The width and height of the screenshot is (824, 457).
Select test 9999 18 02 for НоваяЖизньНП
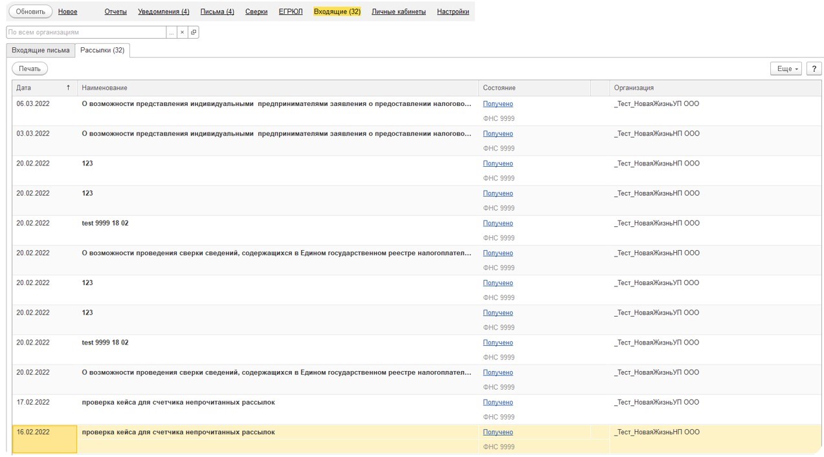pos(105,224)
